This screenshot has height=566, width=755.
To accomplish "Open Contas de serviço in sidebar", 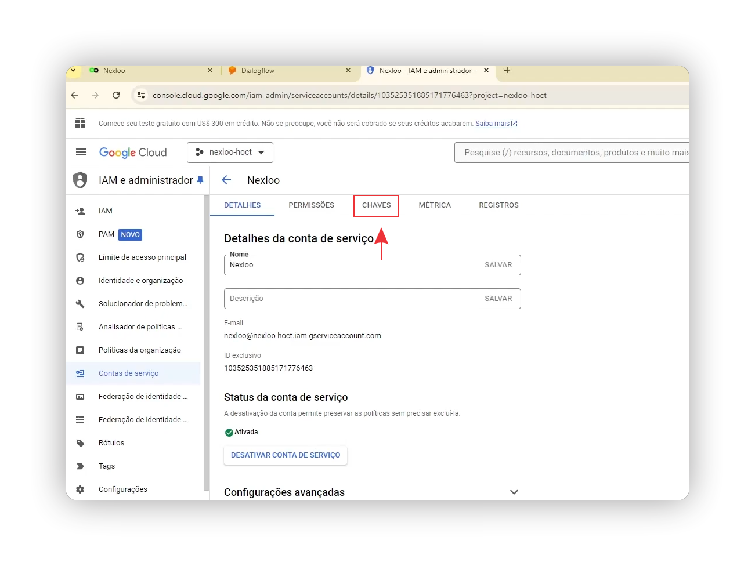I will tap(128, 373).
